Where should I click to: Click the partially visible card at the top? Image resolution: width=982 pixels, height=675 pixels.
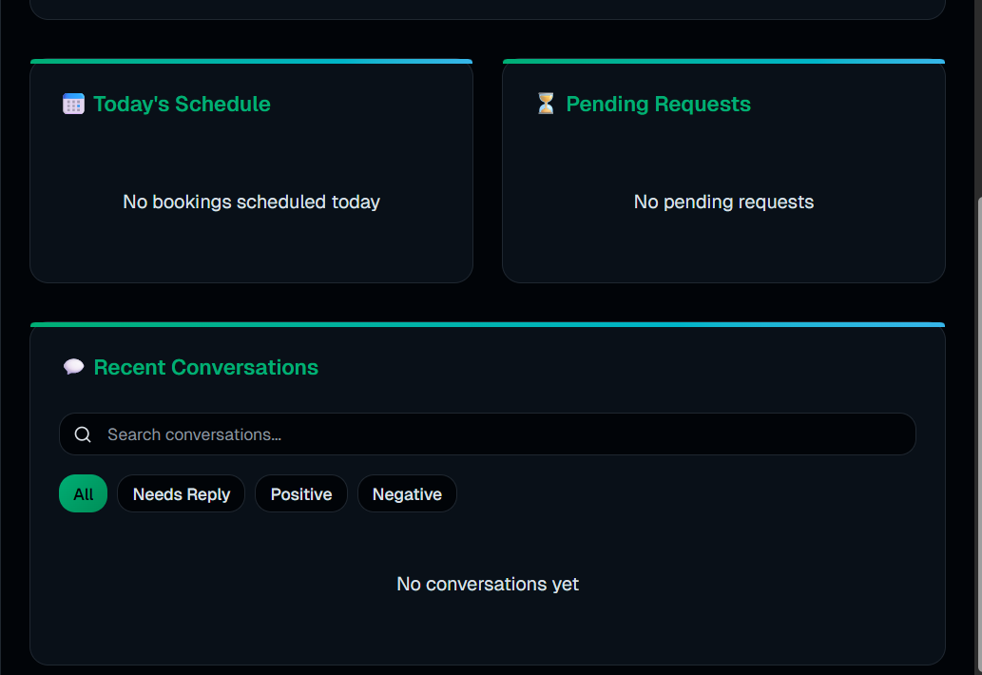pos(488,10)
